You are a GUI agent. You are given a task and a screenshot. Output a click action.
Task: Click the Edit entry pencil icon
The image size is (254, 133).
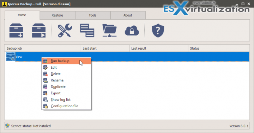click(x=46, y=68)
